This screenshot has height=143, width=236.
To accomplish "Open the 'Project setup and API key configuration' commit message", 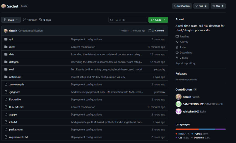I will pyautogui.click(x=98, y=77).
